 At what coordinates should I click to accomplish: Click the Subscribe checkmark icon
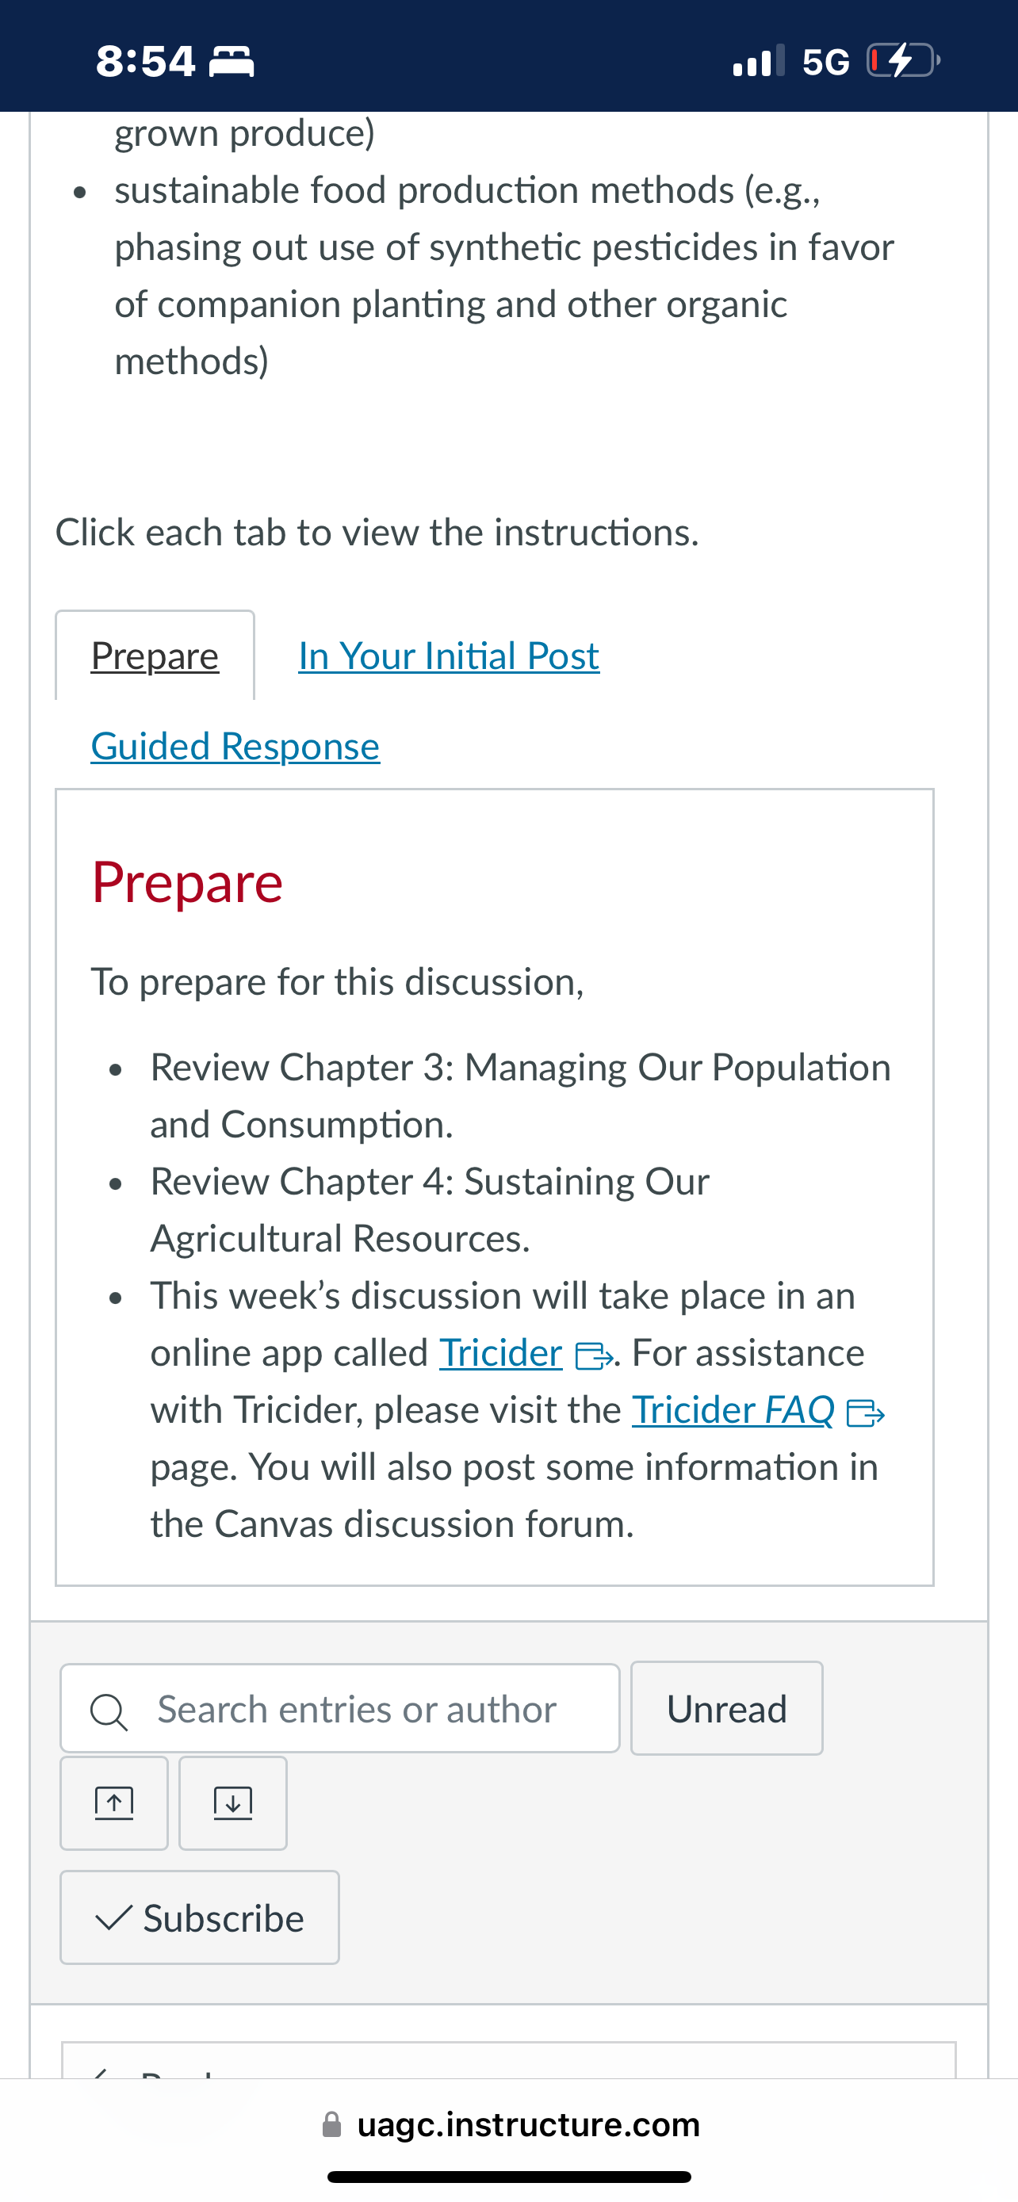[x=113, y=1918]
